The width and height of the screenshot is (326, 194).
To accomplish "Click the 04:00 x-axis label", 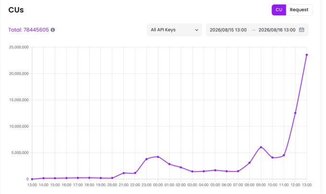I will coord(204,185).
